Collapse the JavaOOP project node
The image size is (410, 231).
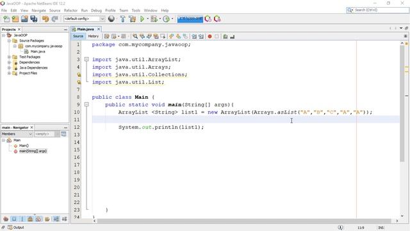3,35
